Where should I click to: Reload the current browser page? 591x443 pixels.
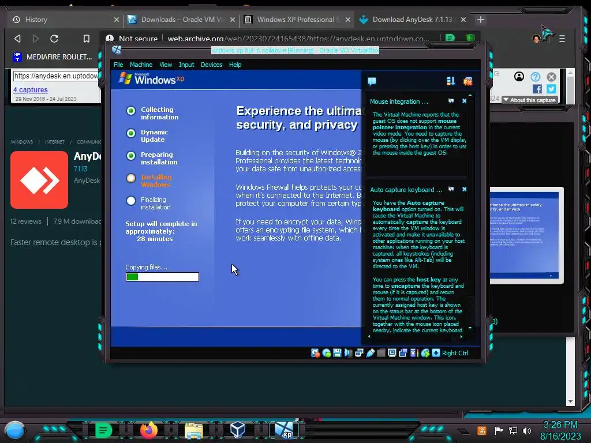click(54, 39)
